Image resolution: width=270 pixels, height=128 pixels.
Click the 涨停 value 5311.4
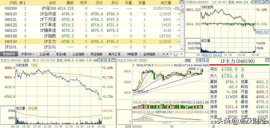232,107
